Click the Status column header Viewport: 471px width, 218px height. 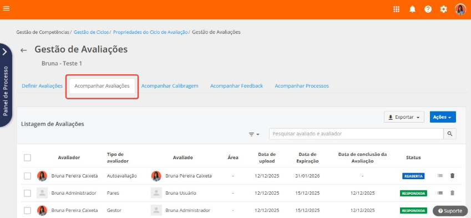coord(413,158)
